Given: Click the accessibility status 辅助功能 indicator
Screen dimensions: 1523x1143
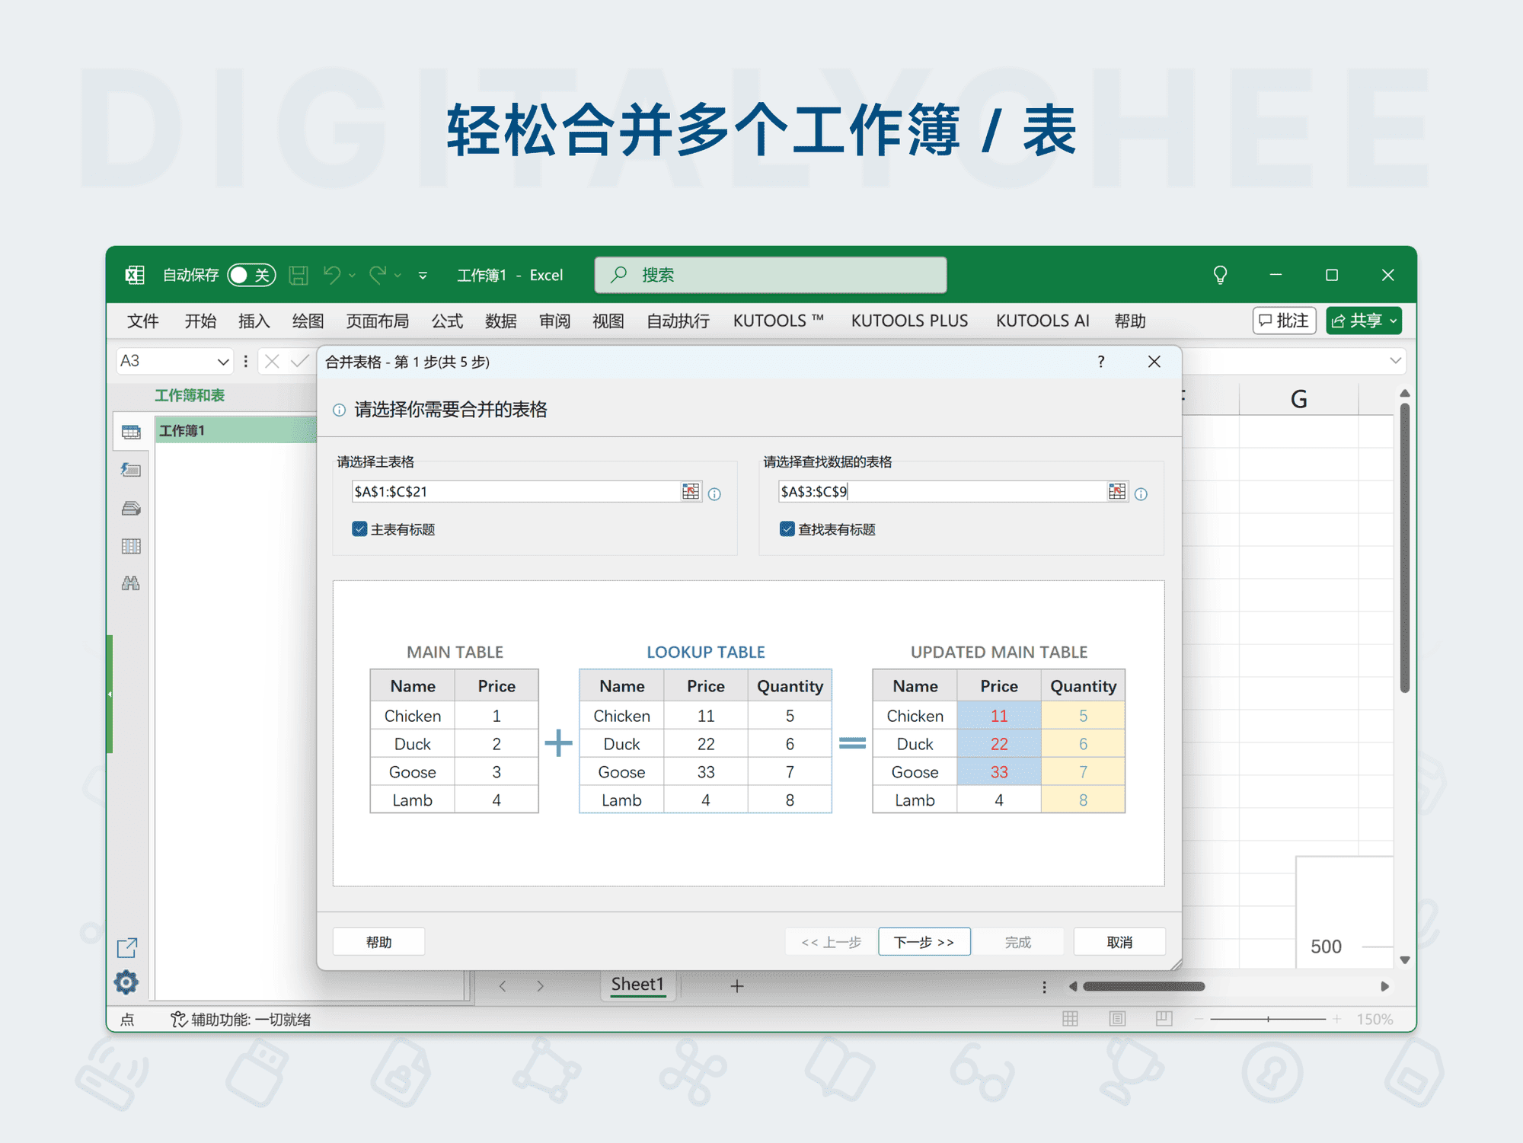Looking at the screenshot, I should pyautogui.click(x=241, y=1020).
